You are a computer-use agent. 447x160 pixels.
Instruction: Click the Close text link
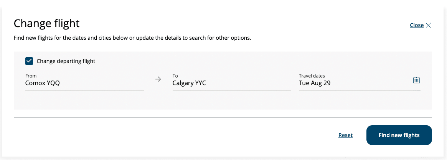tap(416, 25)
